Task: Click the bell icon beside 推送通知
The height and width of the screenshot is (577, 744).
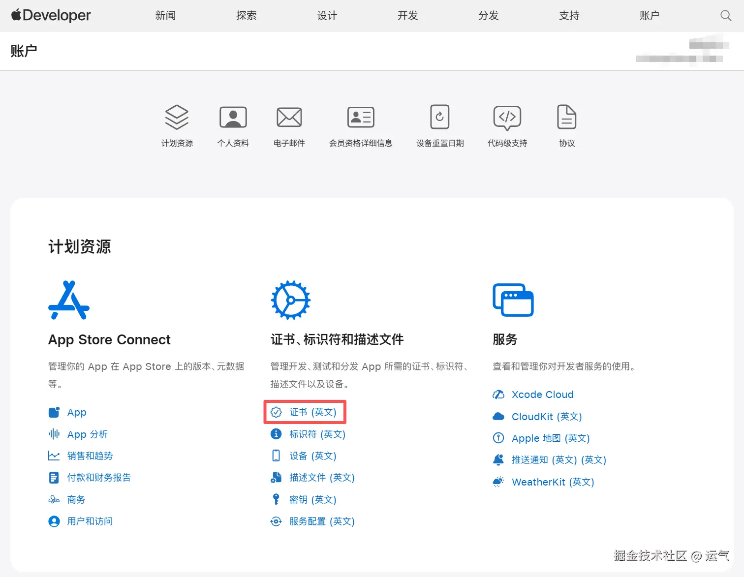Action: 498,459
